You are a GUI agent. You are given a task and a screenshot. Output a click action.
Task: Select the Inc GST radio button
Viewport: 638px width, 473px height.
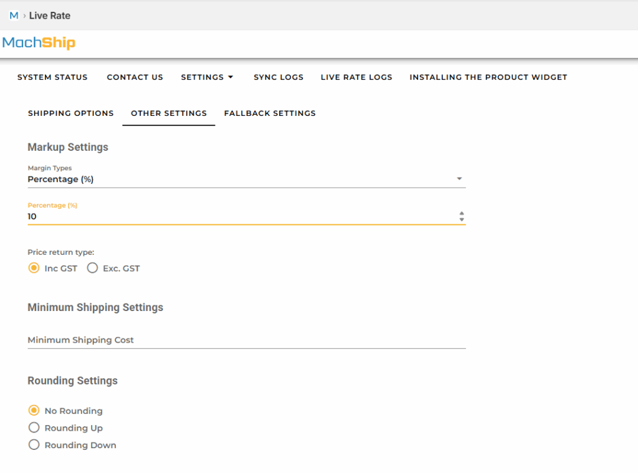click(34, 269)
